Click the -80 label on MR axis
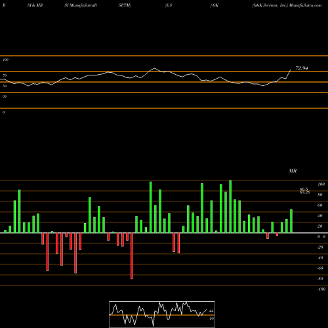 tap(320, 279)
